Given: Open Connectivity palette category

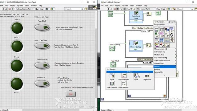Looking at the screenshot, I should tap(165, 64).
